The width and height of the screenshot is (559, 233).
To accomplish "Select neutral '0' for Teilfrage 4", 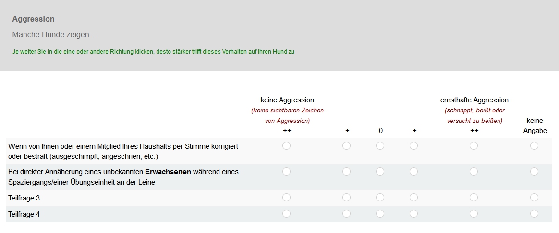I will pos(380,213).
